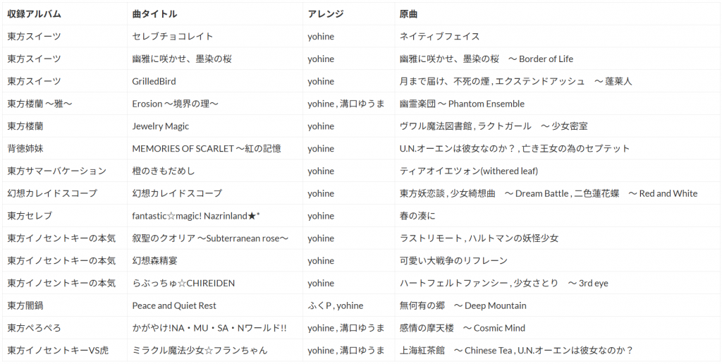Click the 背徳姉妹 album name
This screenshot has width=722, height=364.
(25, 149)
